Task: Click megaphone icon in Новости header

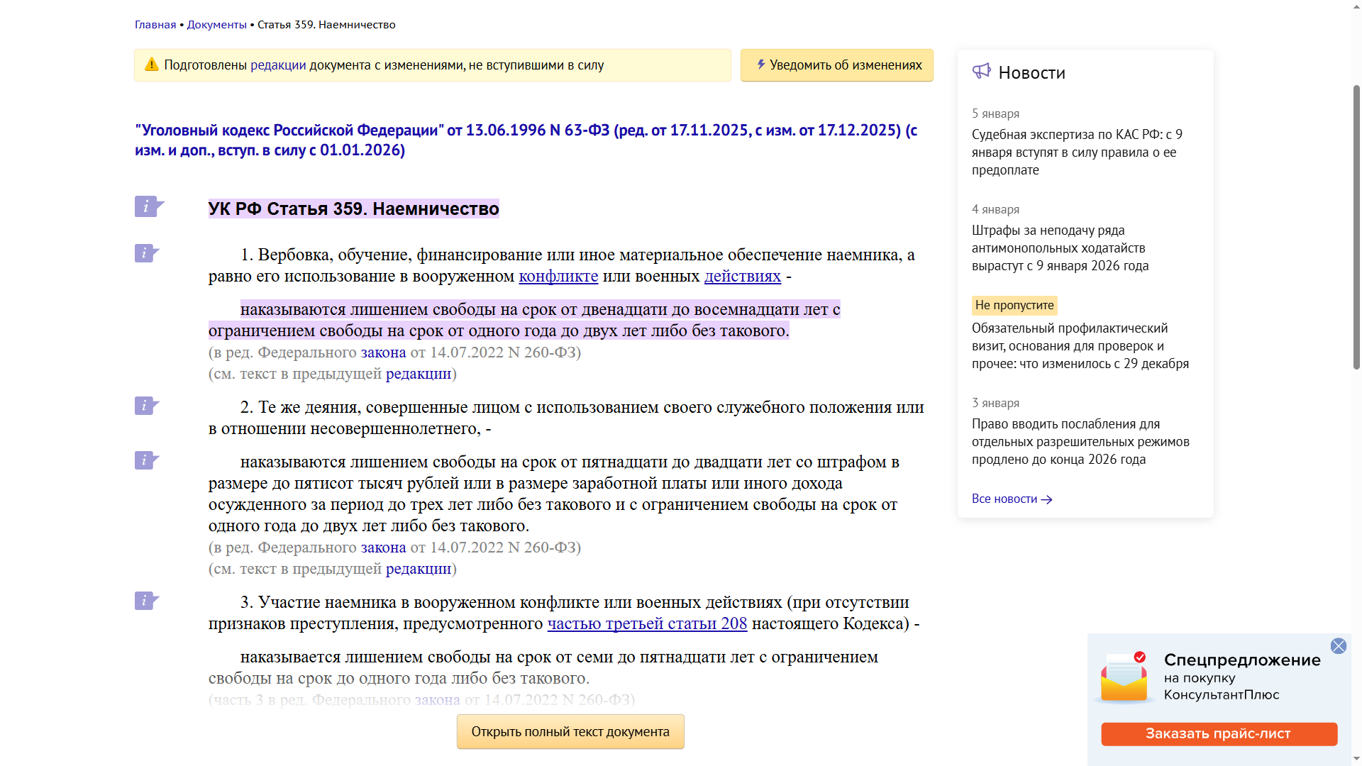Action: (x=981, y=72)
